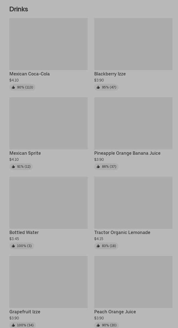Select the Bottled Water image tile
The image size is (178, 328).
[x=48, y=202]
